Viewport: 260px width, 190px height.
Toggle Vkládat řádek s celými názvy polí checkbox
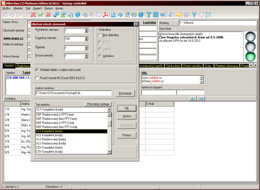click(x=37, y=70)
